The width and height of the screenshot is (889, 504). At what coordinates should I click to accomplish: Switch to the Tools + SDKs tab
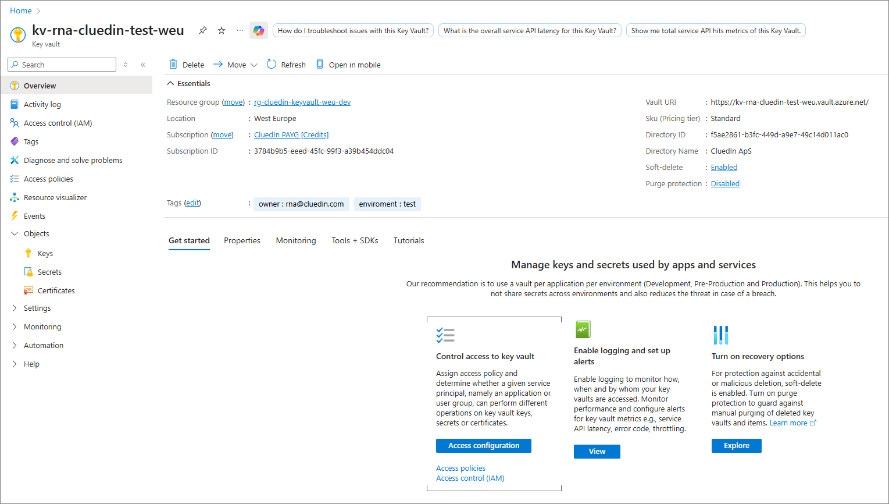355,240
